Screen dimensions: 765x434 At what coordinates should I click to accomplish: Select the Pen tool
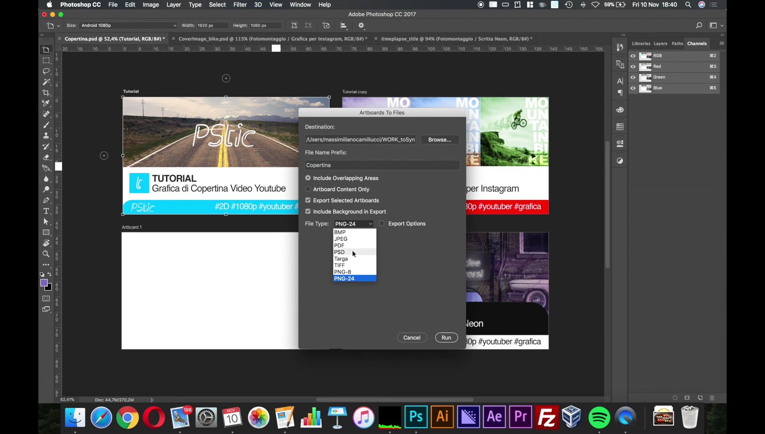pos(46,200)
